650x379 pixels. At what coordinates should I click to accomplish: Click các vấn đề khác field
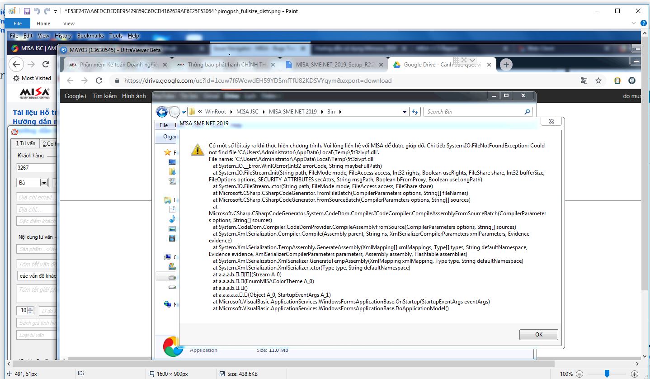click(37, 275)
